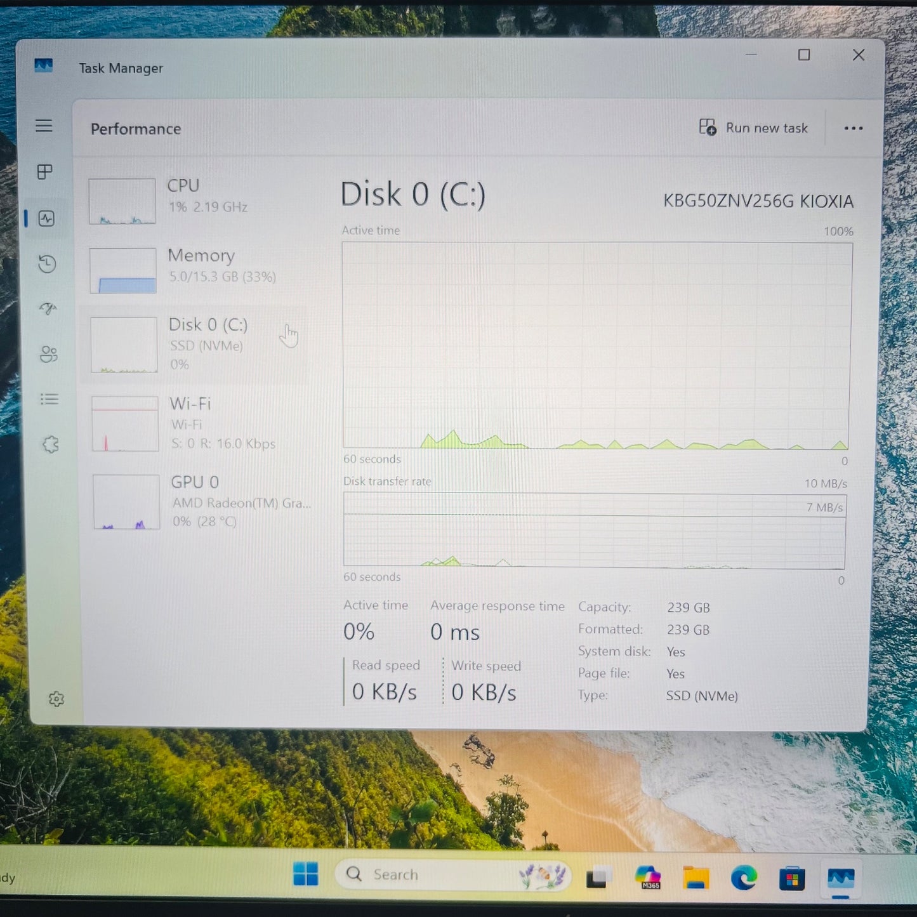Open App history icon in sidebar
Image resolution: width=917 pixels, height=917 pixels.
[x=47, y=264]
